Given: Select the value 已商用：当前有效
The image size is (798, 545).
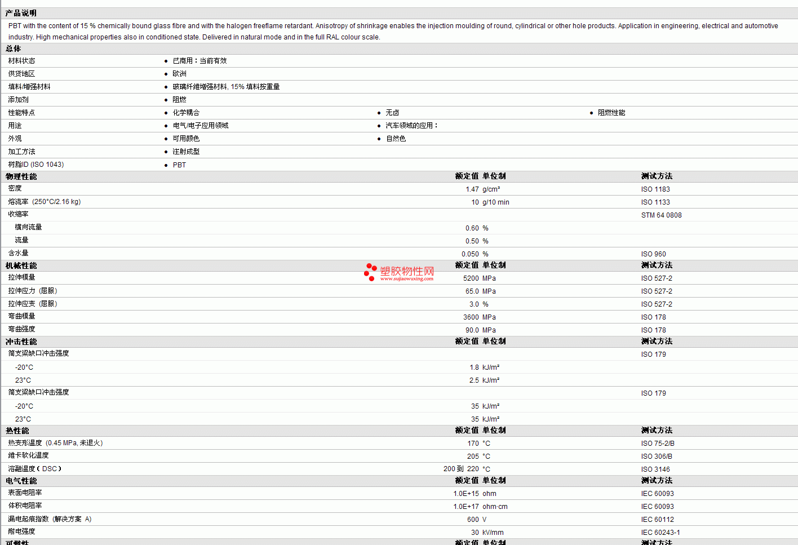Looking at the screenshot, I should click(200, 61).
